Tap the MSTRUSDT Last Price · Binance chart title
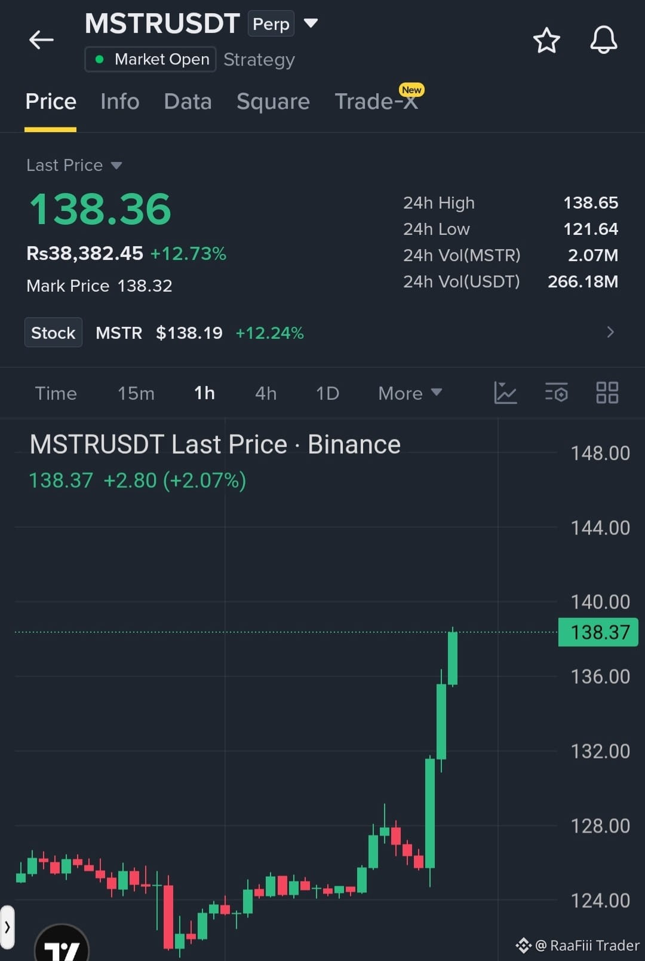This screenshot has height=961, width=645. (215, 445)
